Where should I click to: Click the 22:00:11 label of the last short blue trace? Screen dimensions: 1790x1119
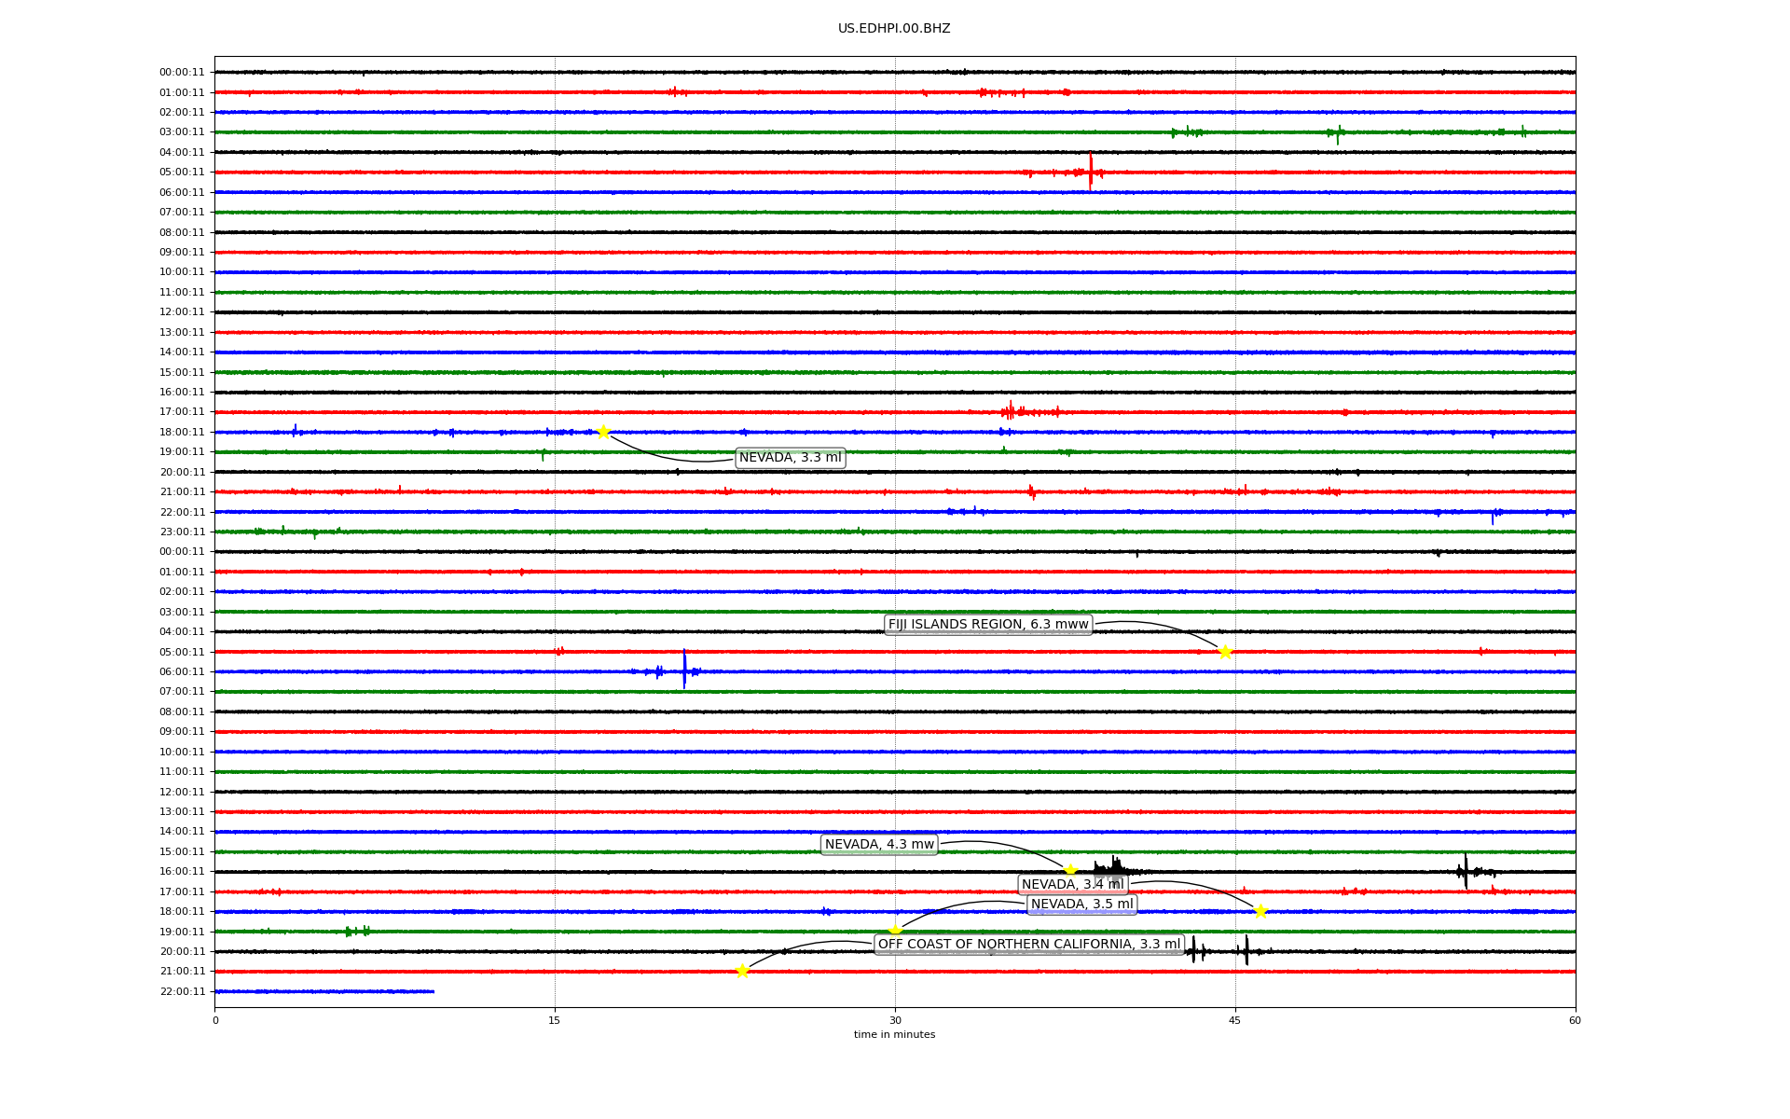[182, 991]
